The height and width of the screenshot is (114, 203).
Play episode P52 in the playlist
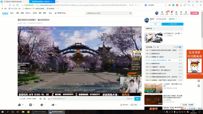pos(164,73)
